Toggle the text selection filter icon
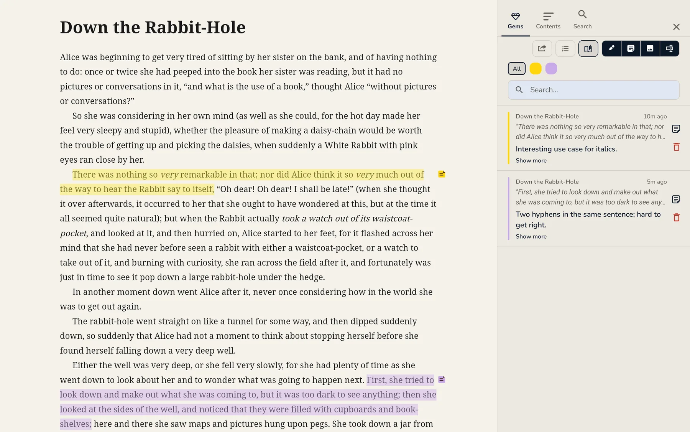 (x=669, y=48)
